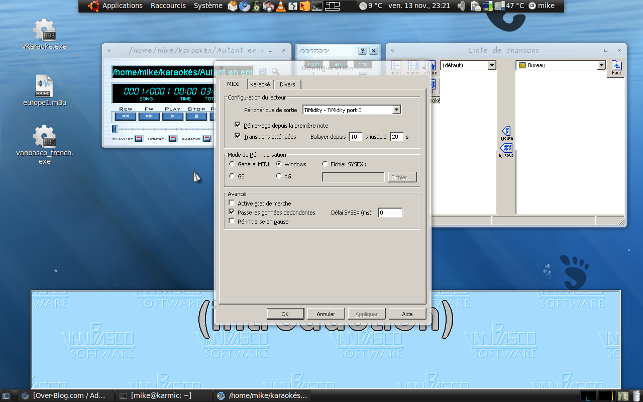Viewport: 643px width, 402px height.
Task: Click the Stop button in the player
Action: pyautogui.click(x=196, y=116)
